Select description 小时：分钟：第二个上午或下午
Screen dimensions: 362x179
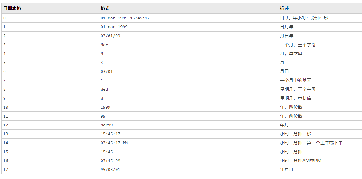coord(311,143)
